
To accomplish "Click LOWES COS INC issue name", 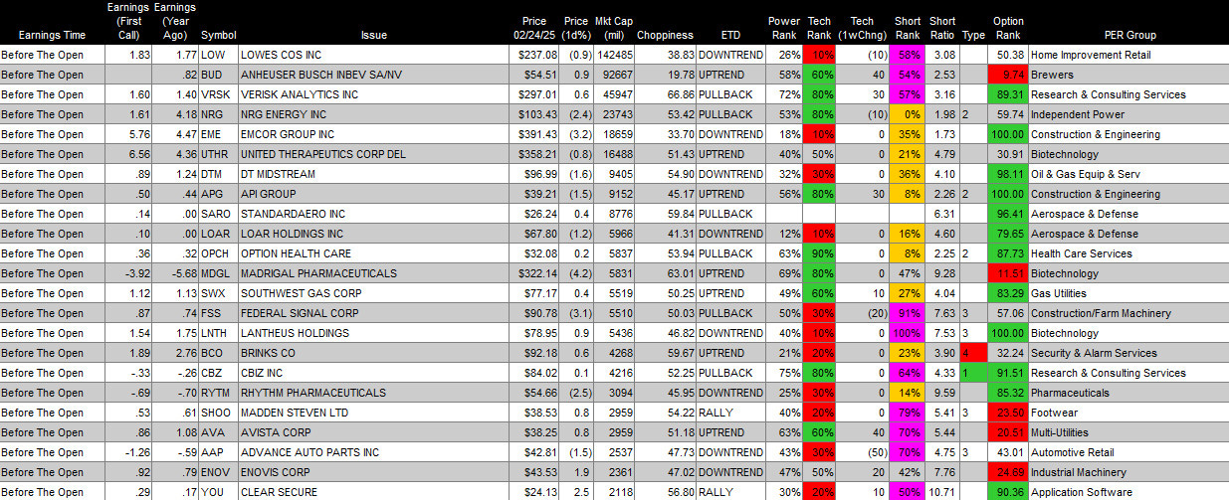I will point(282,55).
